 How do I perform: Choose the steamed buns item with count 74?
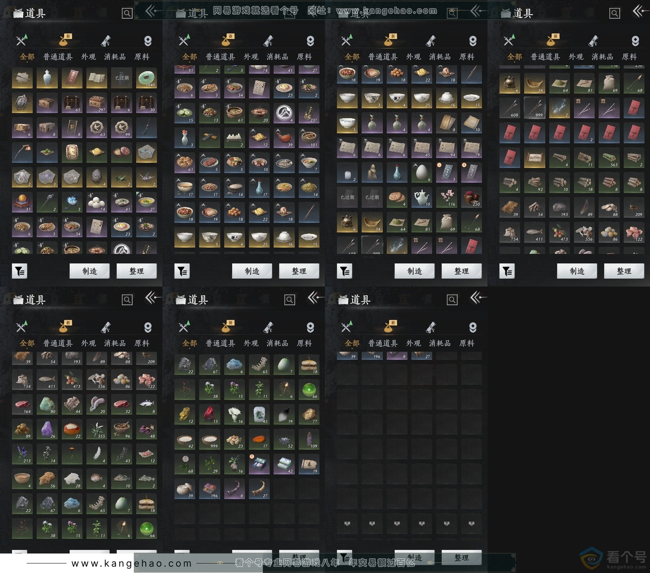[x=97, y=202]
